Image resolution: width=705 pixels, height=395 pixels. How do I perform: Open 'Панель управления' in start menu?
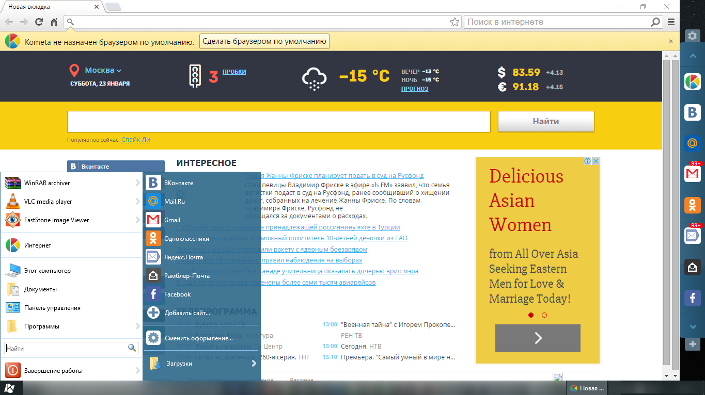point(71,308)
